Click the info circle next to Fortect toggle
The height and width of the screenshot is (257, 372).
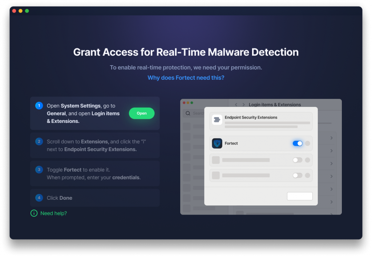click(x=307, y=144)
